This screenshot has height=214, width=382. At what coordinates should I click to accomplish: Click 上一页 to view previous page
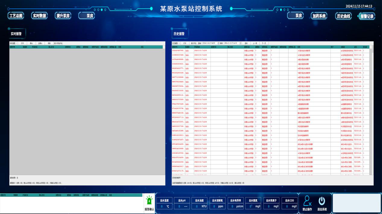255,43
